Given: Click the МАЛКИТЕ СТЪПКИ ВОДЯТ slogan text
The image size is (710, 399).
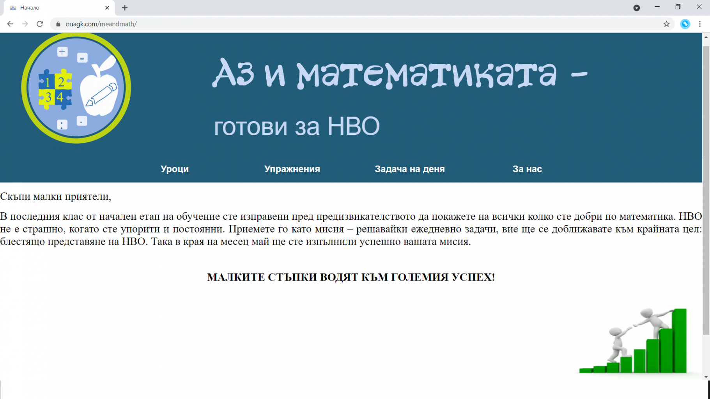Looking at the screenshot, I should coord(351,277).
